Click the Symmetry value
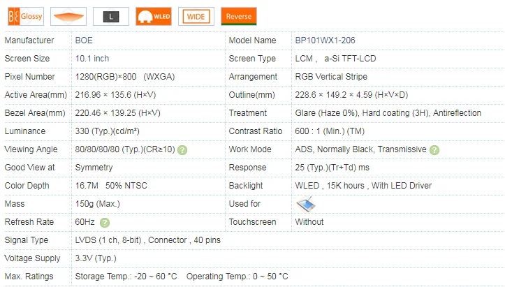The width and height of the screenshot is (505, 287). pyautogui.click(x=94, y=168)
